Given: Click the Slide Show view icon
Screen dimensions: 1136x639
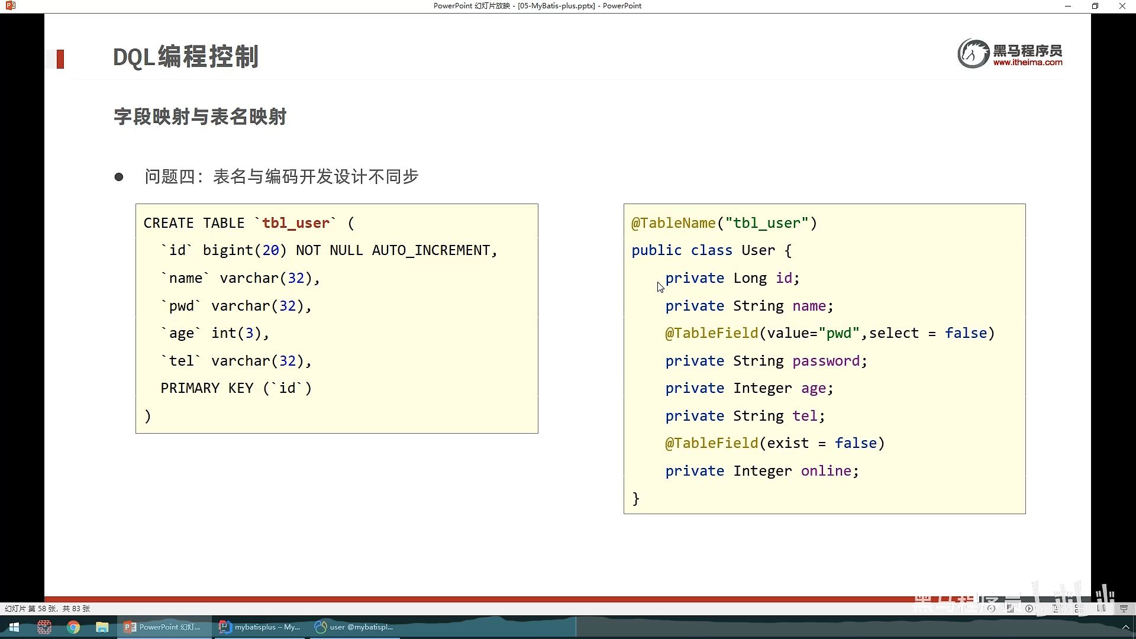Looking at the screenshot, I should 1124,608.
